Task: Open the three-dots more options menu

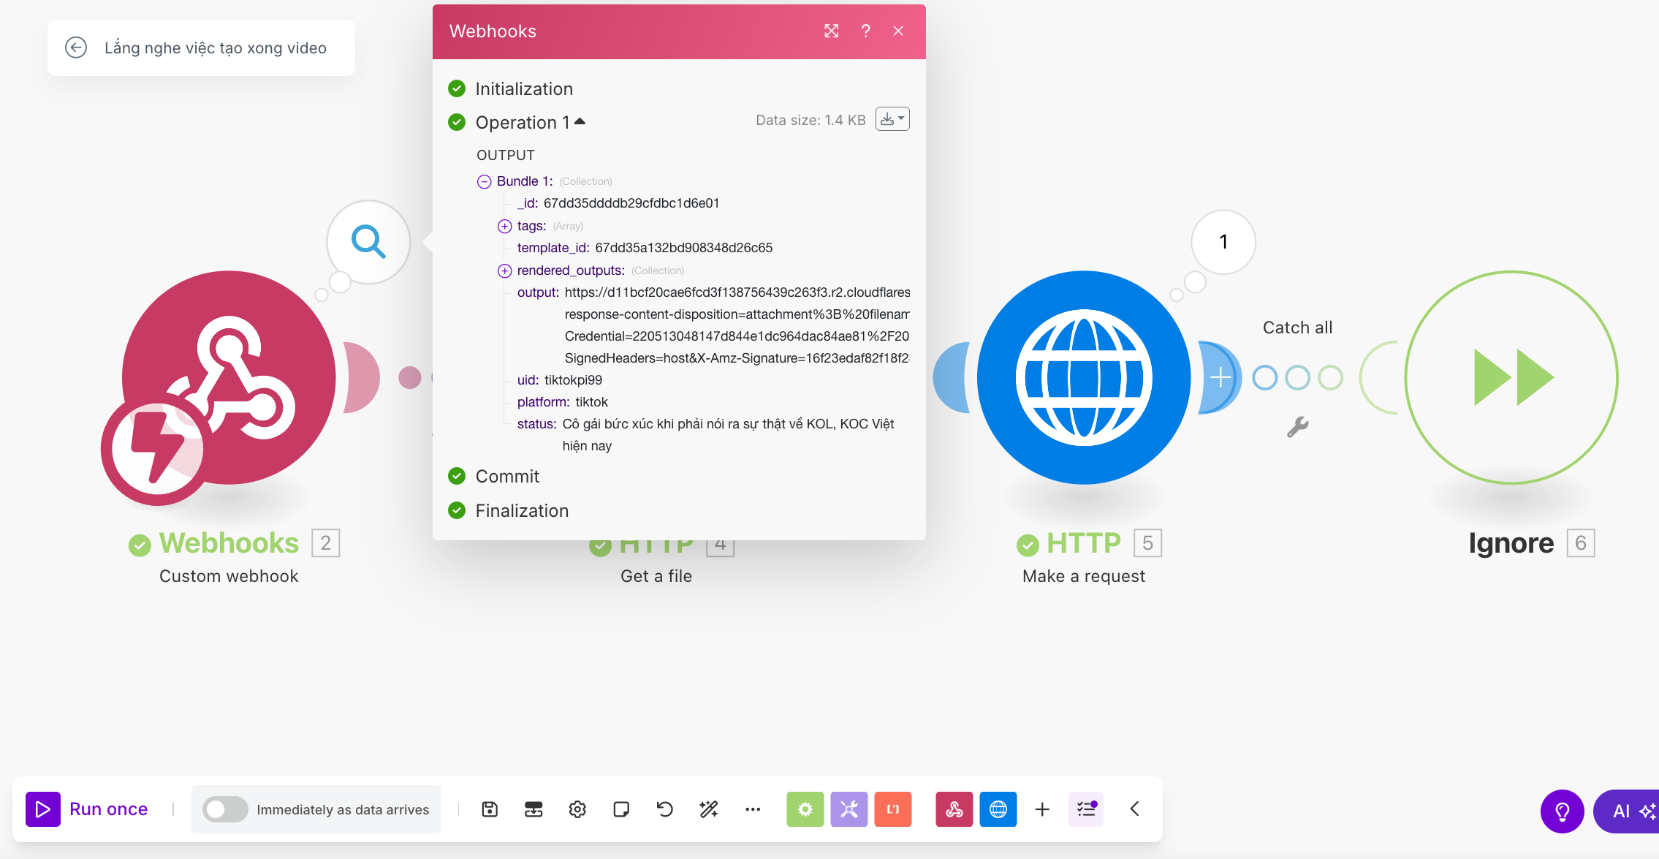Action: click(753, 809)
